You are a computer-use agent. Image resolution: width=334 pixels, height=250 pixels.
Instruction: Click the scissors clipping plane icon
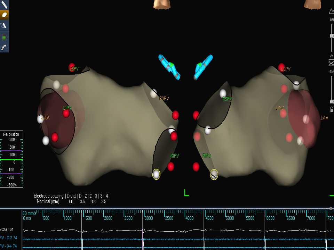pos(331,63)
